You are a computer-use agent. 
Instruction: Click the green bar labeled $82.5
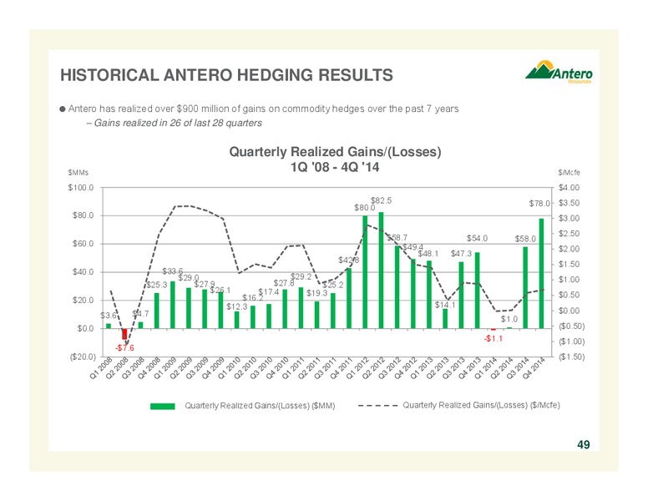381,271
